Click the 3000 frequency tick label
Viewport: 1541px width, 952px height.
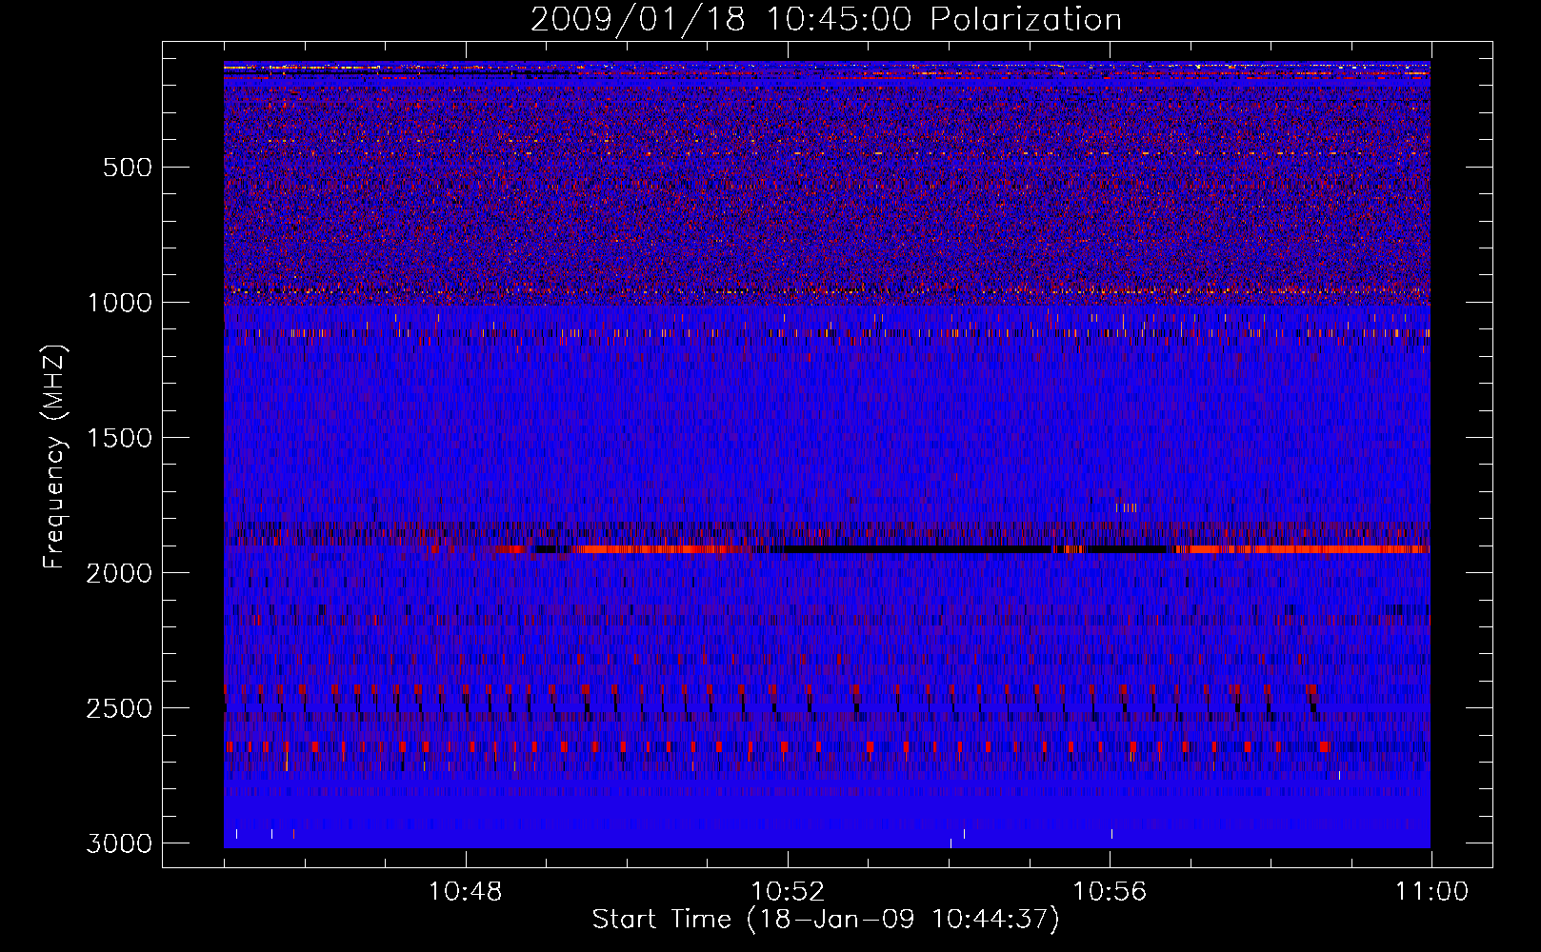[119, 843]
